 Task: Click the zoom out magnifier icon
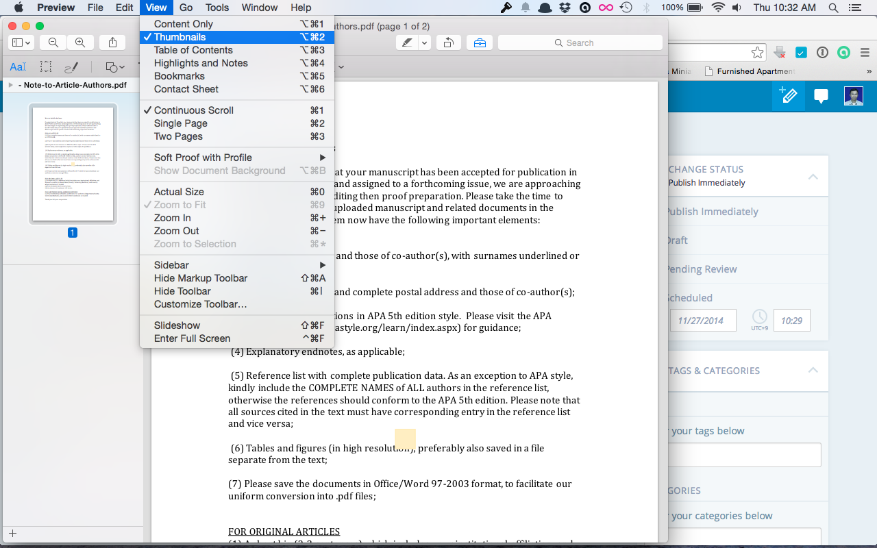[53, 42]
